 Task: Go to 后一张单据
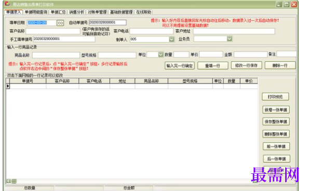(x=276, y=159)
